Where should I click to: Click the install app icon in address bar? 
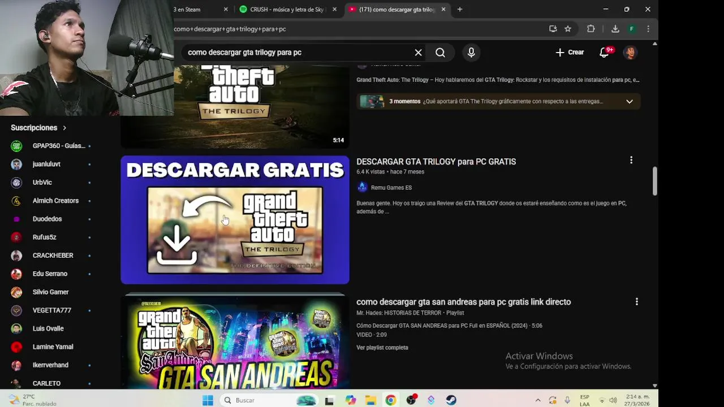pos(553,29)
